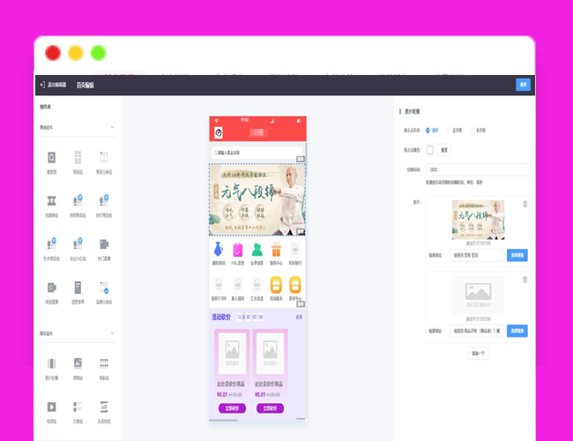Add the video component from the library

(52, 406)
